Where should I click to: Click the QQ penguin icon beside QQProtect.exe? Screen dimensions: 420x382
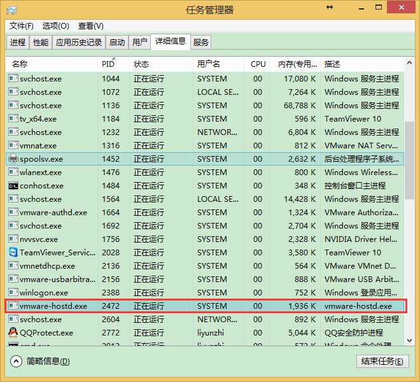pos(13,332)
